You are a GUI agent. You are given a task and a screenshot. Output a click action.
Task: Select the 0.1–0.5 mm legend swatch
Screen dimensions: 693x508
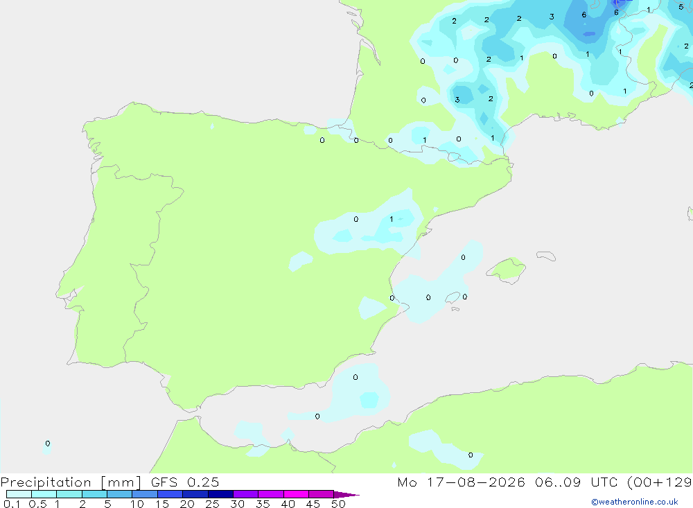(x=19, y=494)
